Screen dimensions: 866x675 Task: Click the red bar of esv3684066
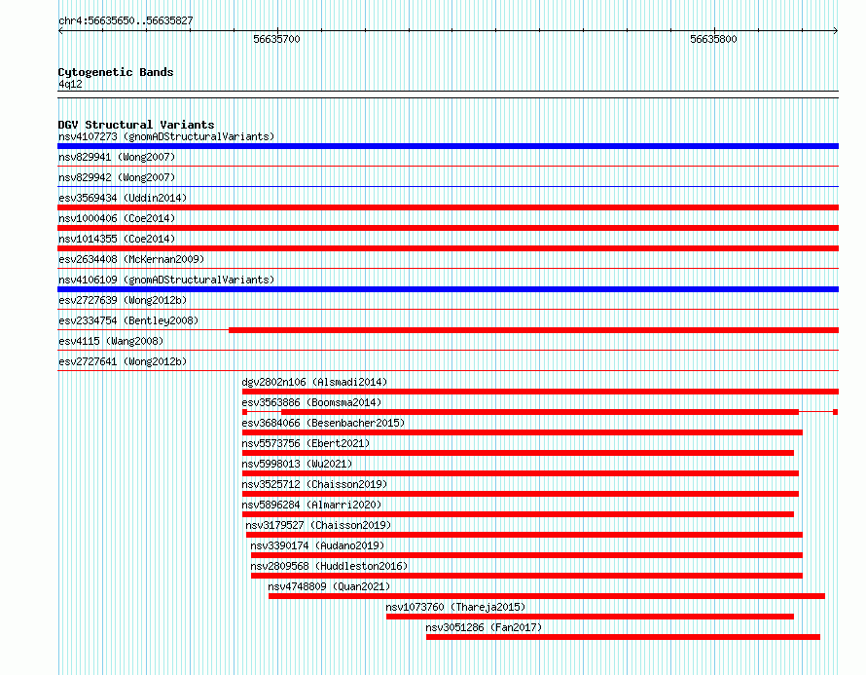(x=523, y=432)
